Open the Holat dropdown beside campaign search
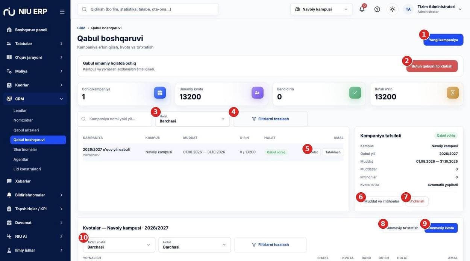Screen dimensions: 470x261 193,119
